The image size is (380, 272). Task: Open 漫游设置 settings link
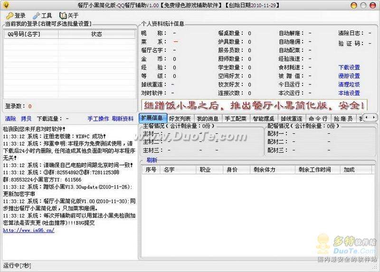click(349, 76)
